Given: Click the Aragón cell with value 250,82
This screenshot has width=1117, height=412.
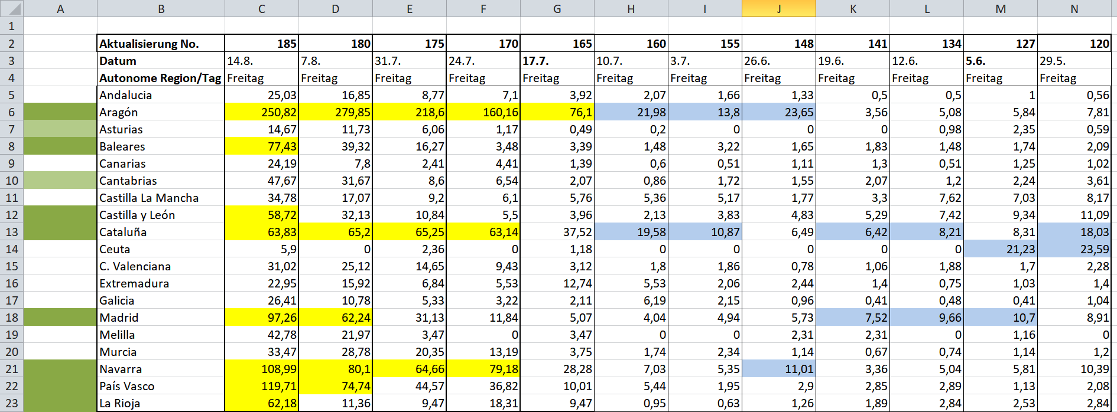Looking at the screenshot, I should 262,112.
